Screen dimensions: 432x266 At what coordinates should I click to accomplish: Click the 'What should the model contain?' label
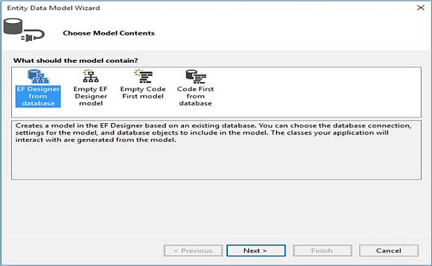pos(75,61)
